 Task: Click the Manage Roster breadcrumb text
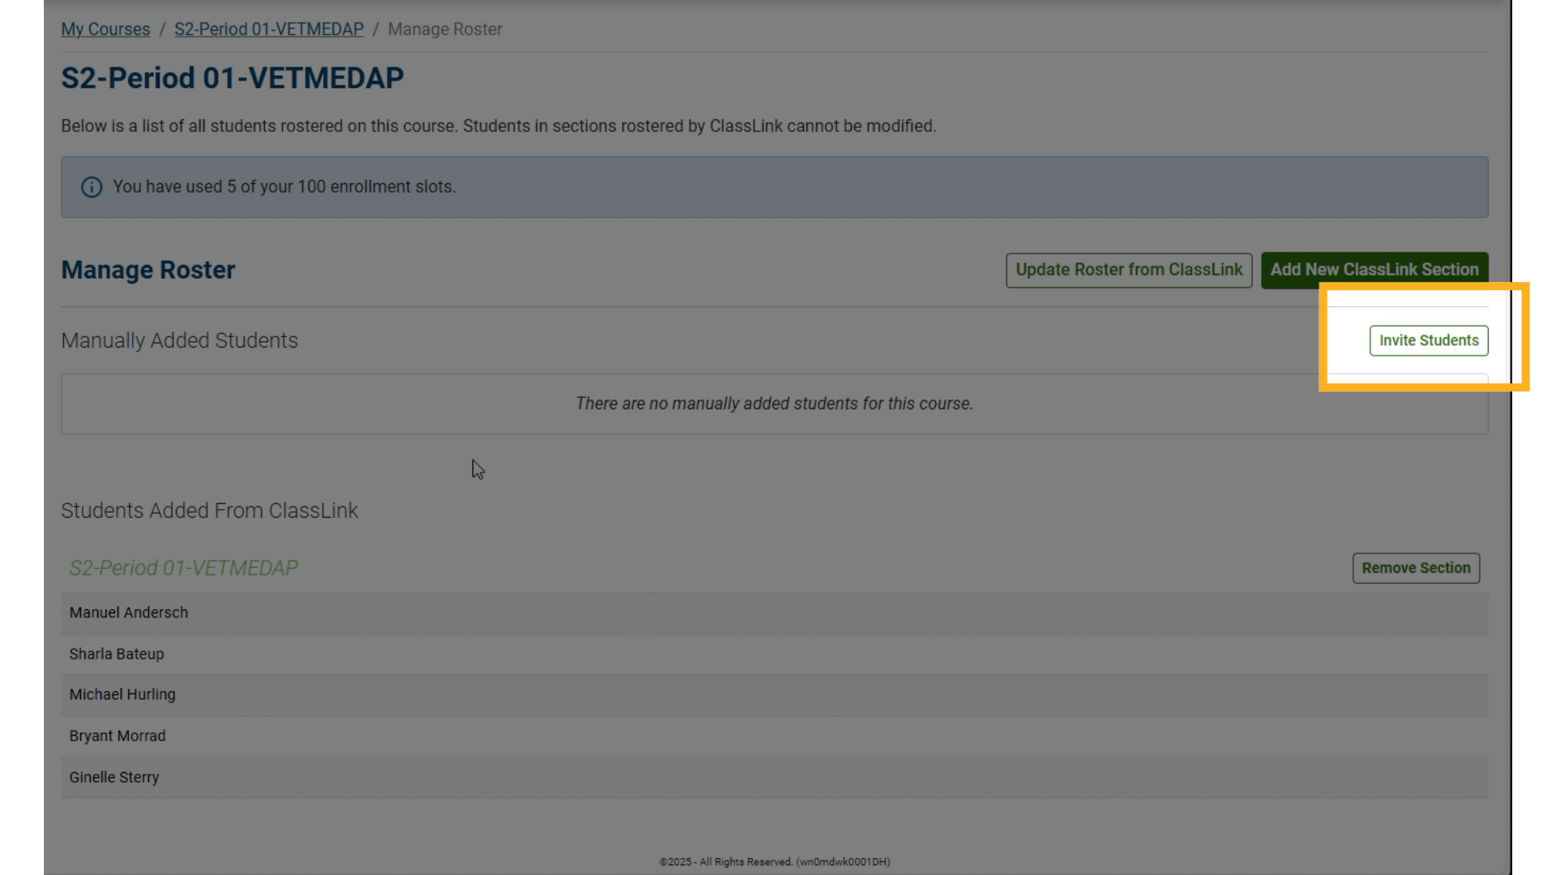coord(445,29)
